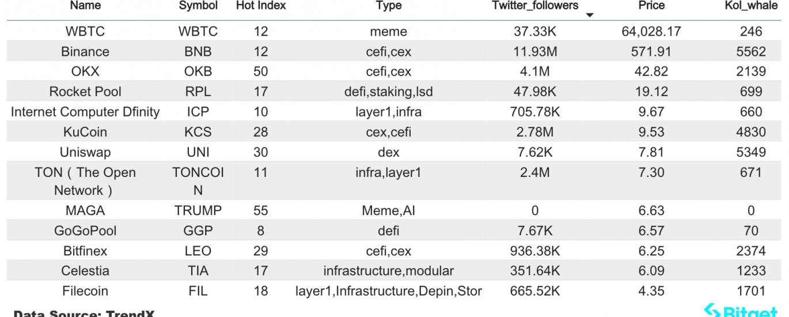Click the Kol_whale column header
This screenshot has height=317, width=789.
coord(751,6)
